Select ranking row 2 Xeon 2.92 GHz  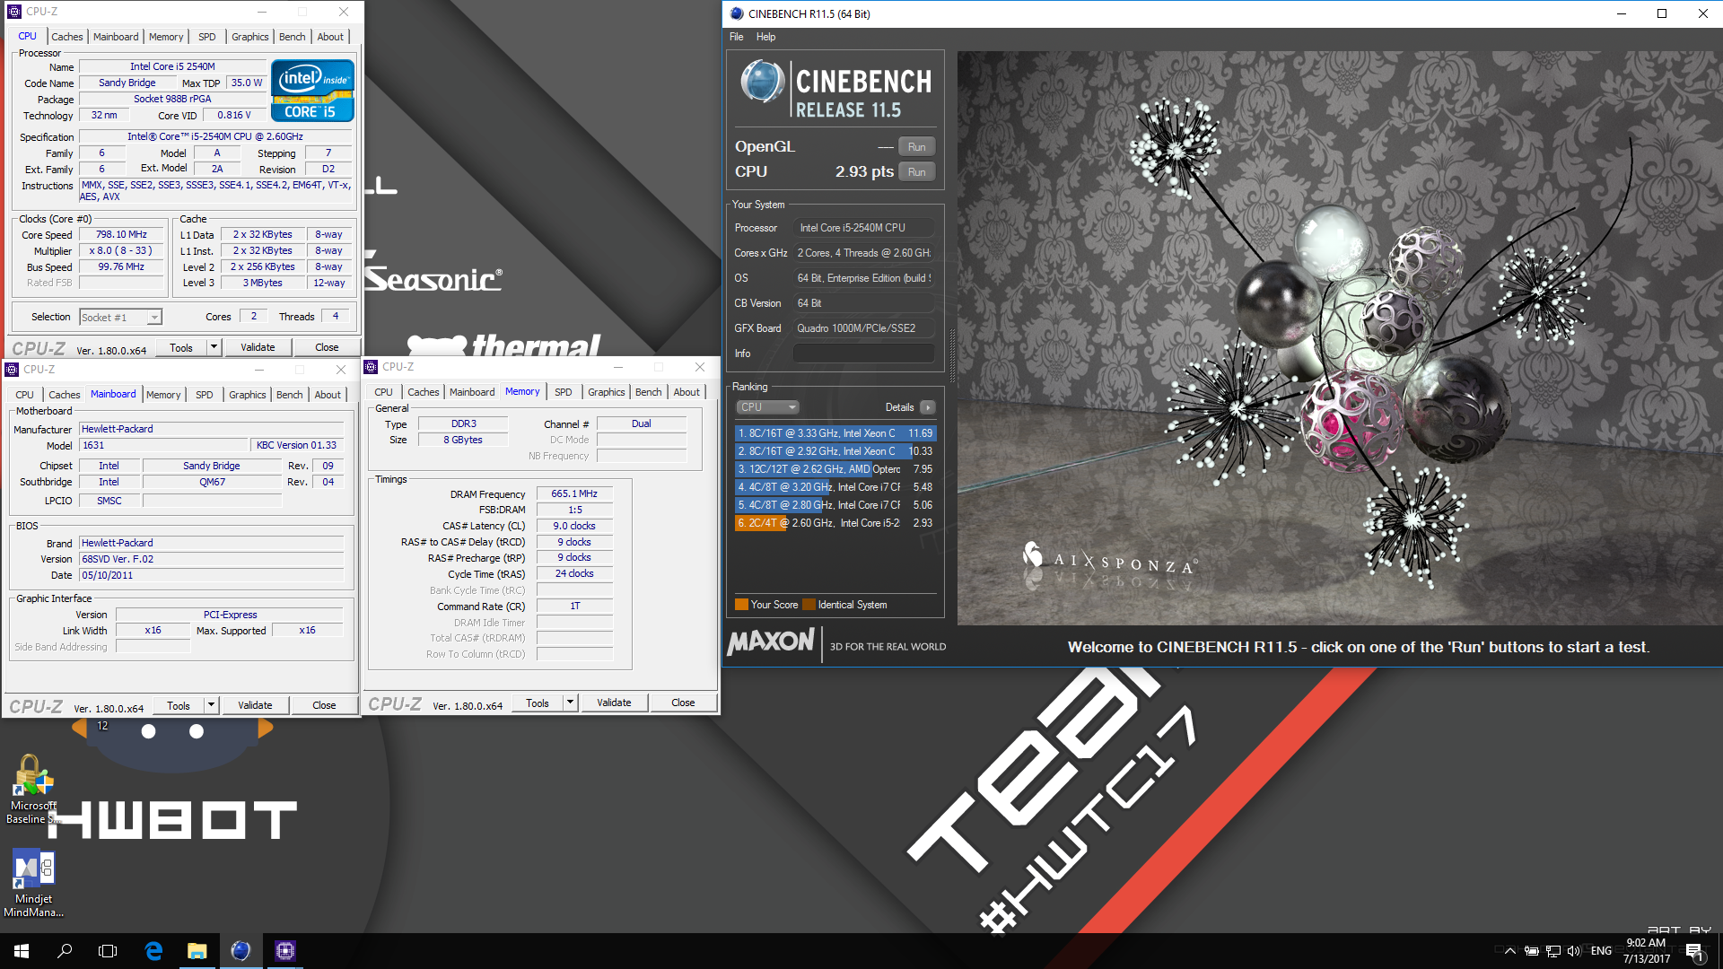click(835, 451)
